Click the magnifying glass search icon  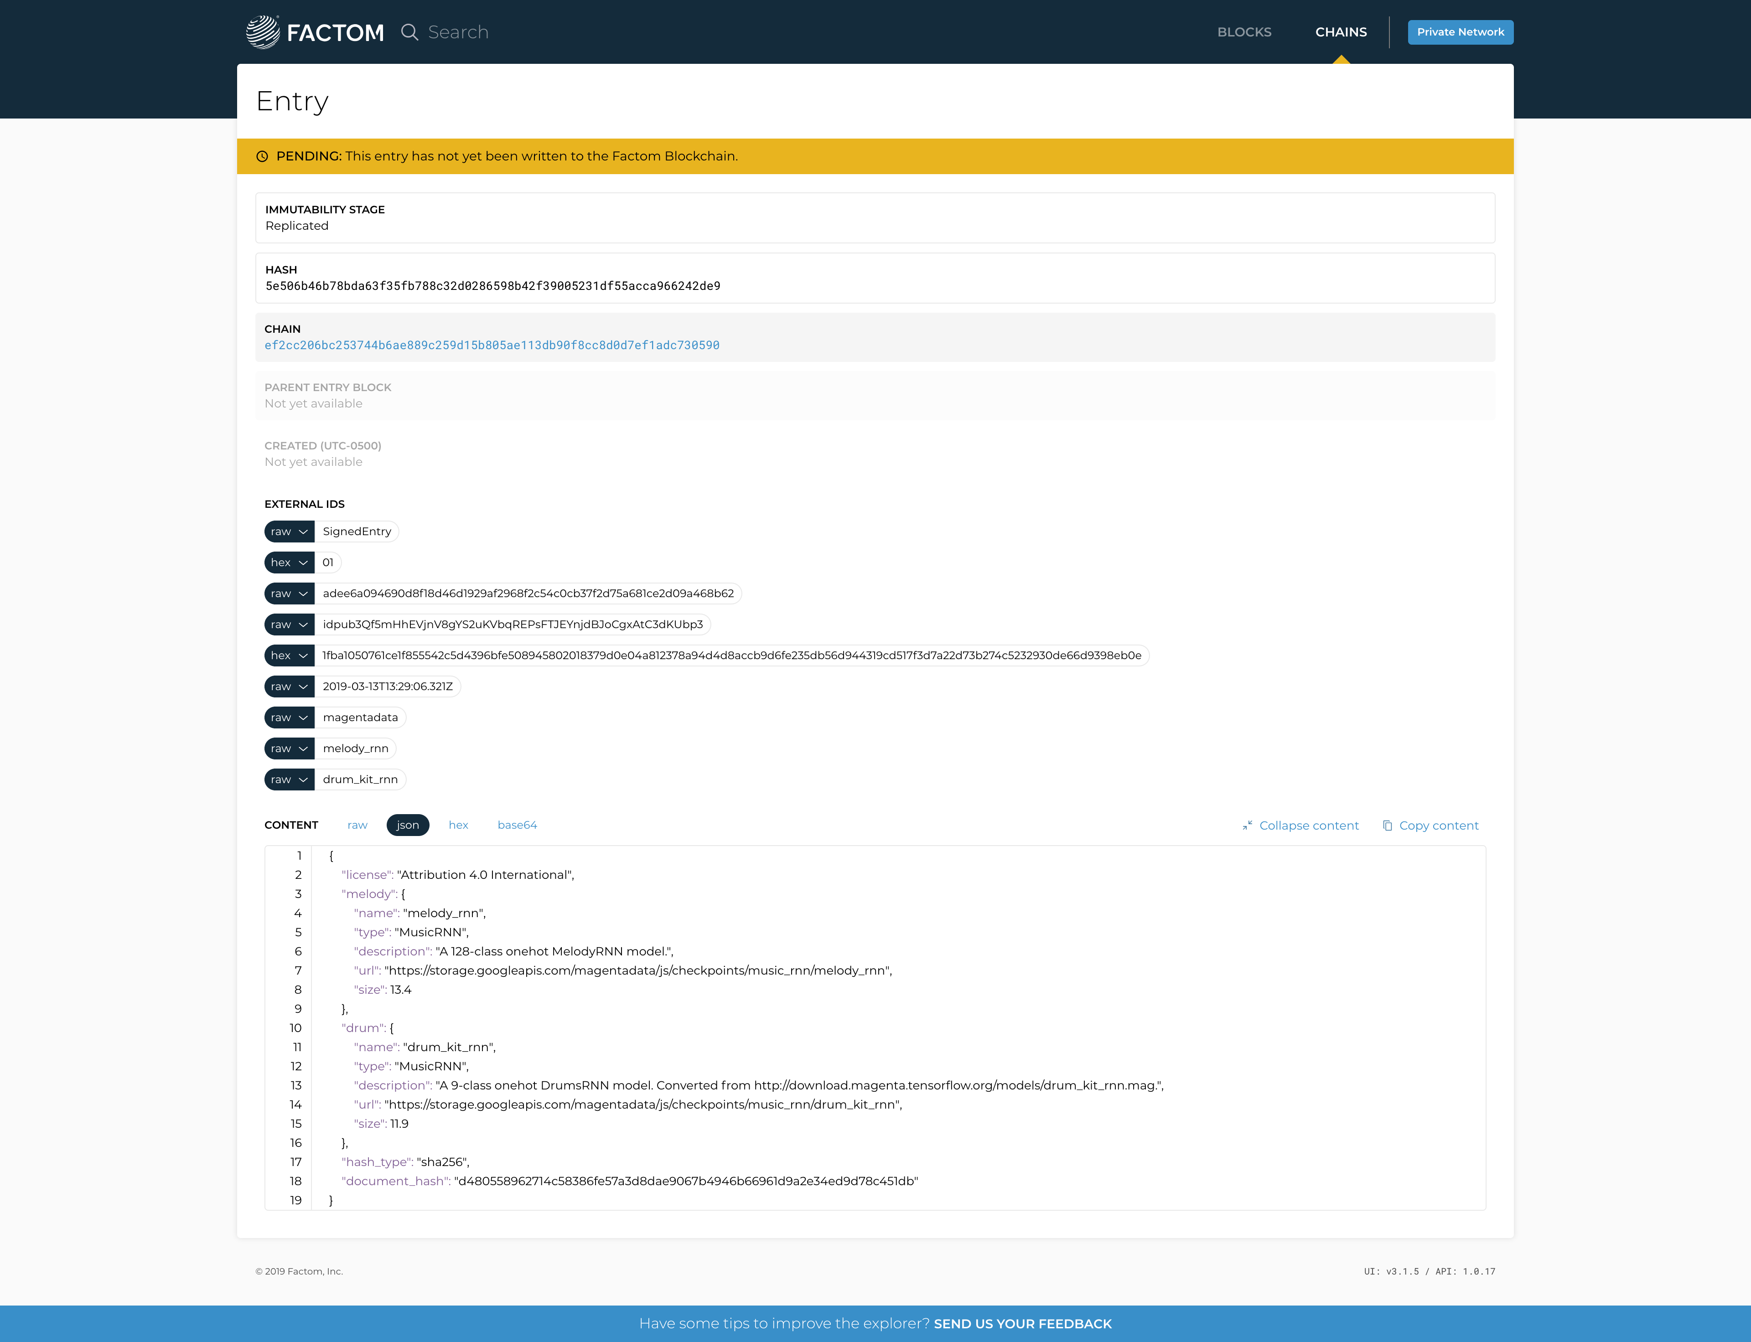[409, 32]
